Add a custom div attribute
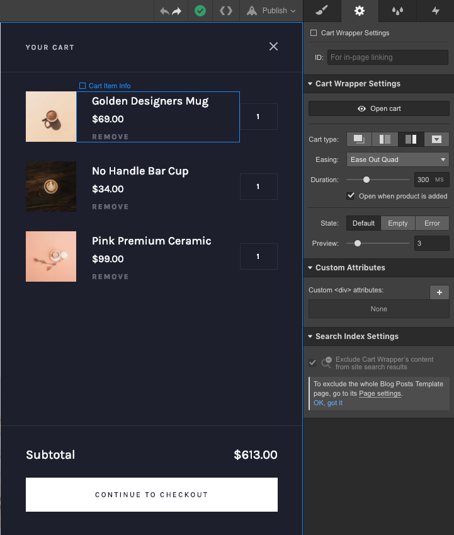This screenshot has width=454, height=535. pyautogui.click(x=440, y=292)
